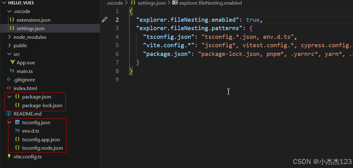Screen dimensions: 353x168
Task: Open main.ts file
Action: click(25, 71)
